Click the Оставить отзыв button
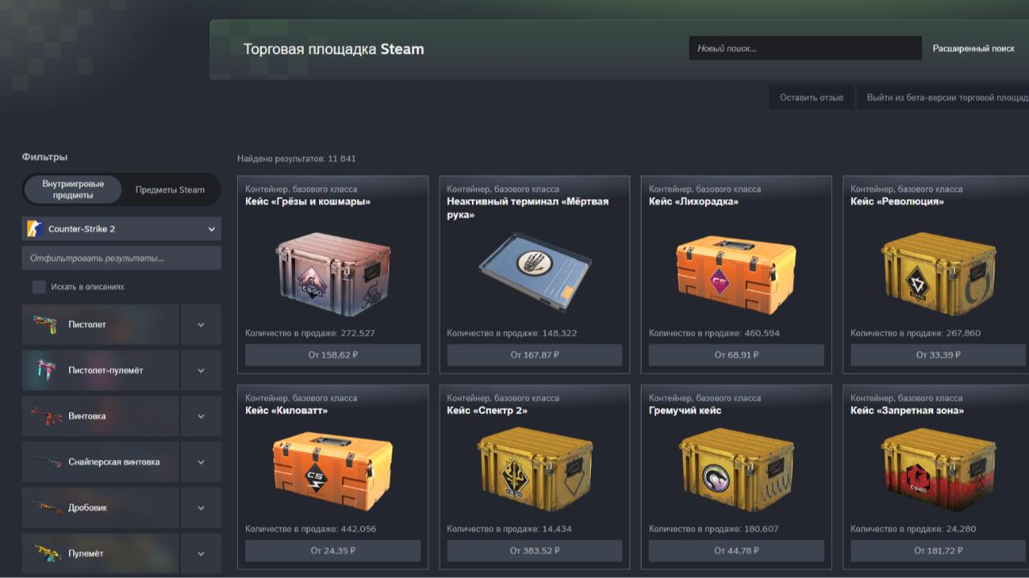Screen dimensions: 1029x578 coord(811,97)
